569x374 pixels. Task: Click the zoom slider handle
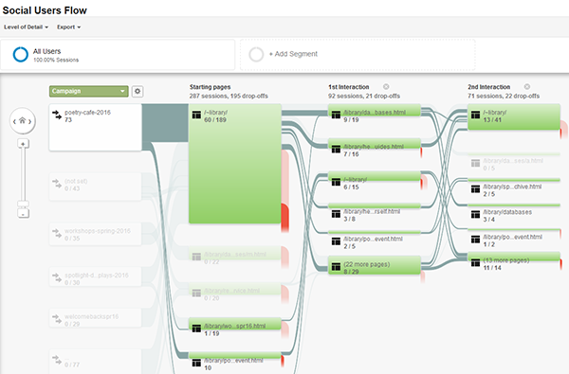[x=23, y=204]
